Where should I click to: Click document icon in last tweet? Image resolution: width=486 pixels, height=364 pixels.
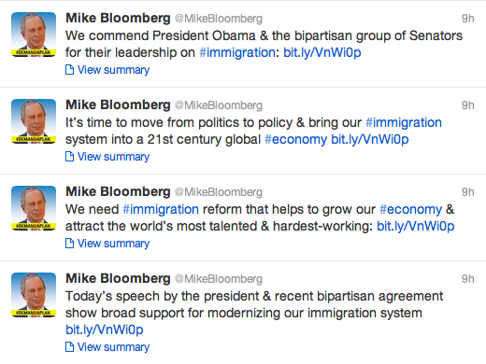click(69, 347)
